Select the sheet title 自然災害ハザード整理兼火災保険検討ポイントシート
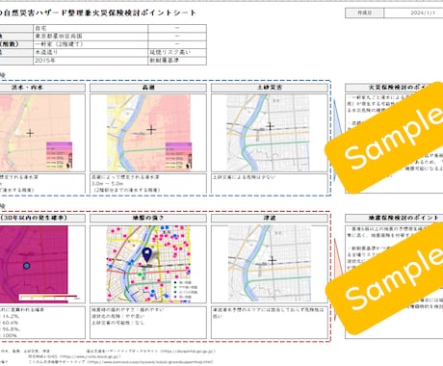 [100, 13]
